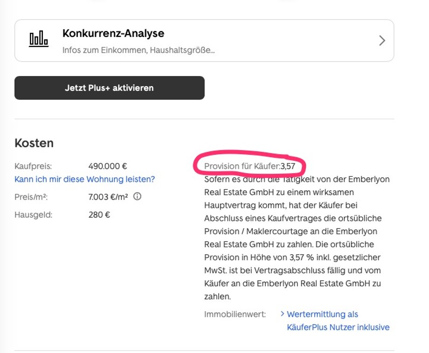Open the Konkurrenz-Analyse heading text
Screen dimensions: 429x353
[113, 33]
